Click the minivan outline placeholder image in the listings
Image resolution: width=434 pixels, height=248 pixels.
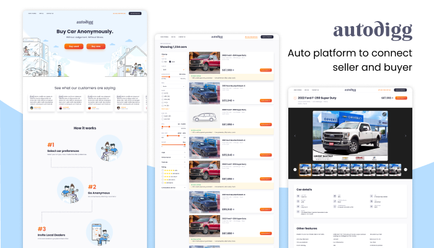coord(205,117)
